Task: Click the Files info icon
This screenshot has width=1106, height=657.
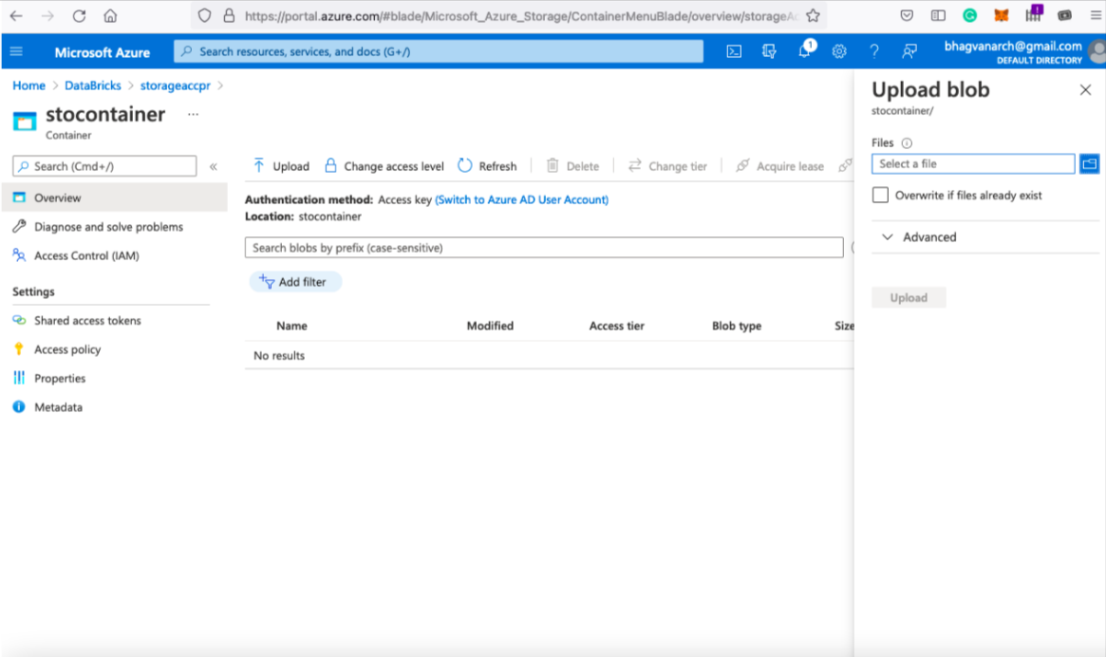Action: pyautogui.click(x=907, y=143)
